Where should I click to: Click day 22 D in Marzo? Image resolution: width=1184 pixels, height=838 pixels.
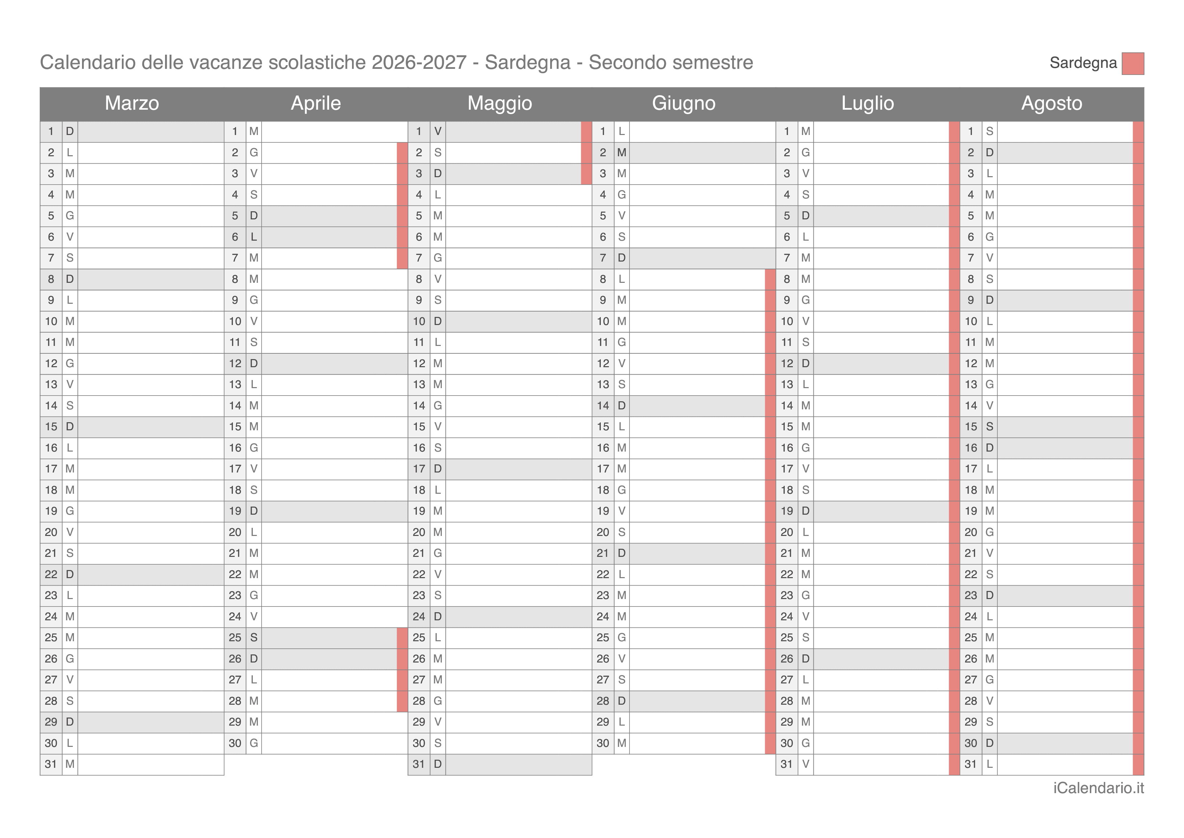click(132, 574)
